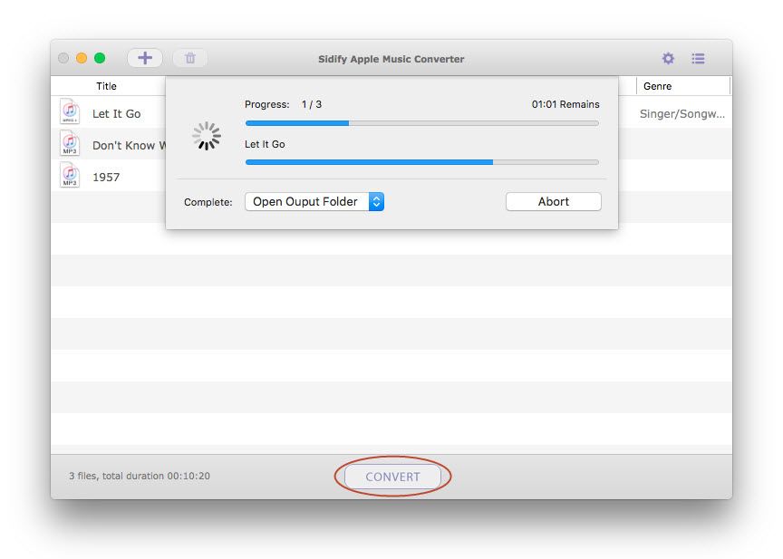Select the Let It Go title in the track list
783x559 pixels.
coord(116,114)
